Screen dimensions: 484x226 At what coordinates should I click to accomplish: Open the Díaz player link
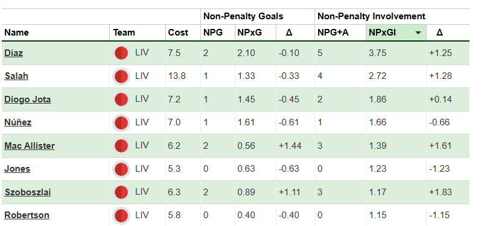(x=14, y=53)
